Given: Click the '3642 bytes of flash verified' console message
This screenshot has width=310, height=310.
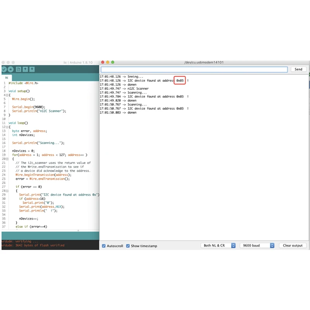Looking at the screenshot, I should (x=40, y=245).
